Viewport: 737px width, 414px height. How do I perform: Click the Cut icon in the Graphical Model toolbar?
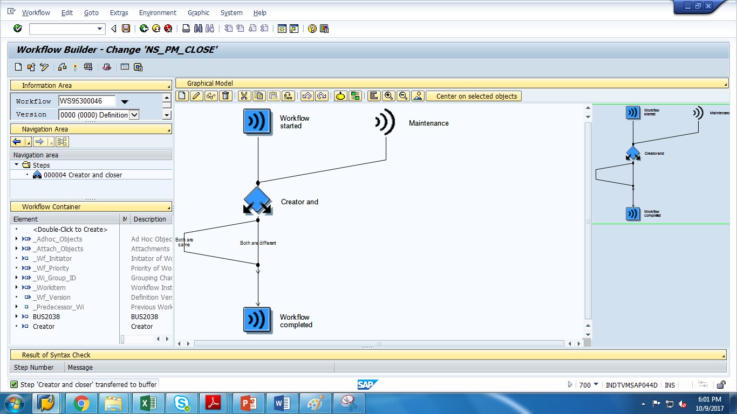pos(243,95)
